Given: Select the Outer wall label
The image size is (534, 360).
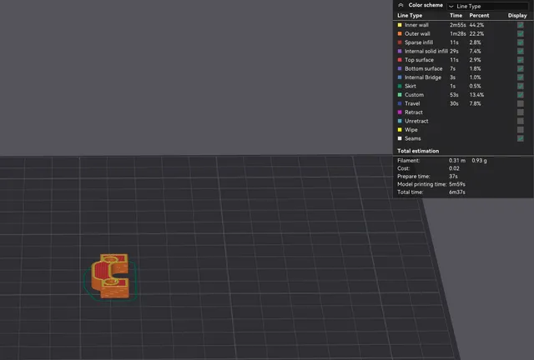Looking at the screenshot, I should pyautogui.click(x=417, y=33).
